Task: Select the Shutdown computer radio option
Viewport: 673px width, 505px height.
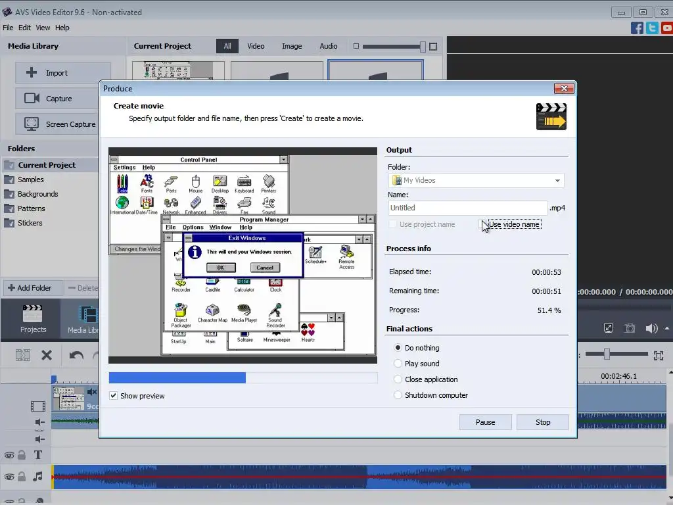Action: click(x=398, y=395)
